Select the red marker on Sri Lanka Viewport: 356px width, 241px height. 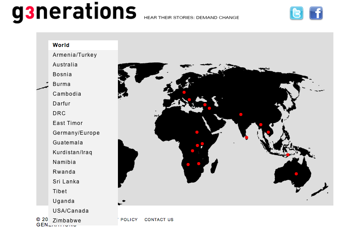pos(246,138)
